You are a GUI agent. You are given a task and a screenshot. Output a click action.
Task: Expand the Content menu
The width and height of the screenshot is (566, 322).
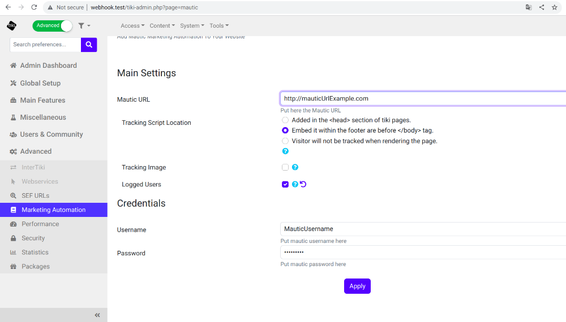point(162,25)
